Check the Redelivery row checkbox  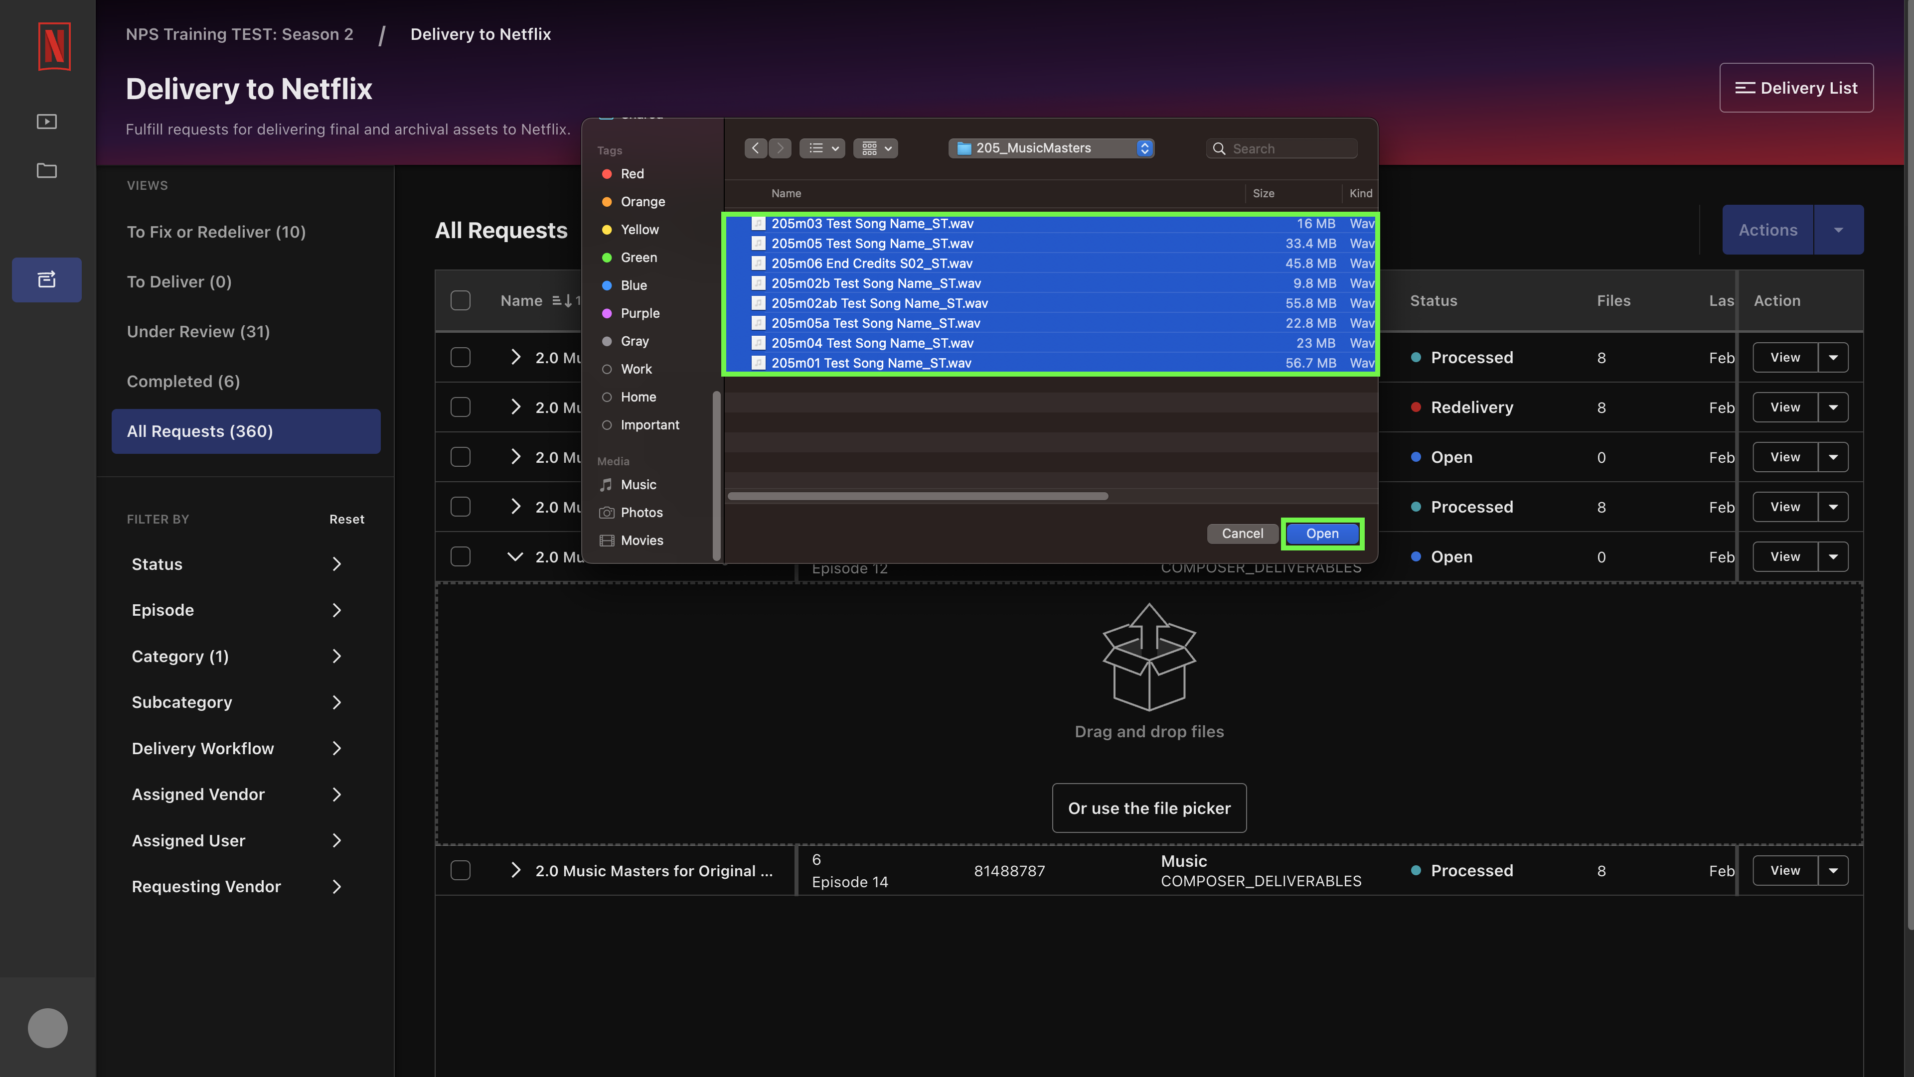(461, 407)
